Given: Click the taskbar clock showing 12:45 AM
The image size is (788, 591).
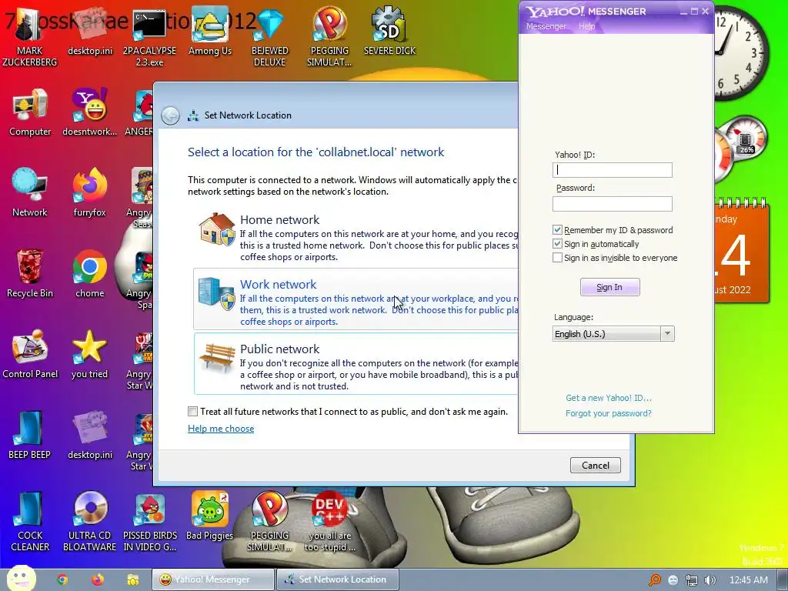Looking at the screenshot, I should pyautogui.click(x=748, y=580).
